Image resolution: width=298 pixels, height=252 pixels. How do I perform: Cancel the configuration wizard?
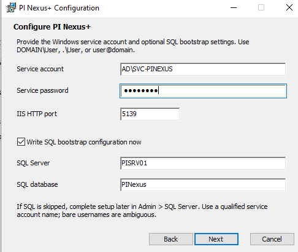[x=272, y=239]
